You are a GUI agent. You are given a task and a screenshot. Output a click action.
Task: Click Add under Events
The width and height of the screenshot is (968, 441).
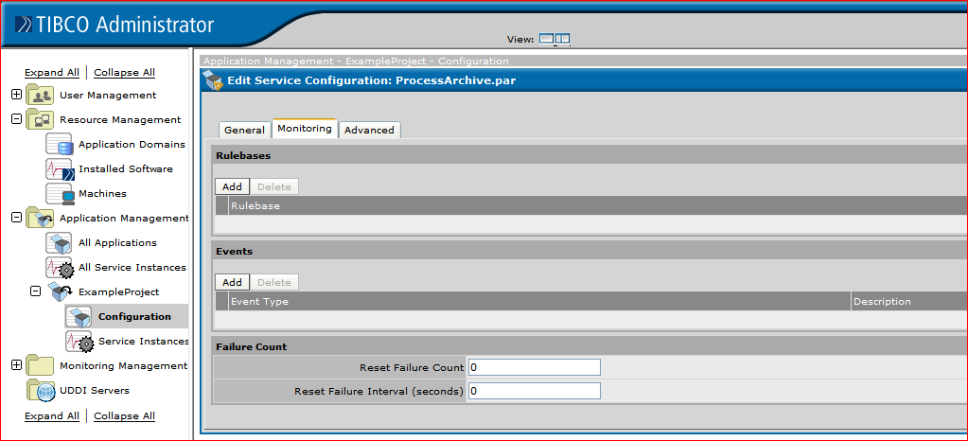click(x=232, y=282)
